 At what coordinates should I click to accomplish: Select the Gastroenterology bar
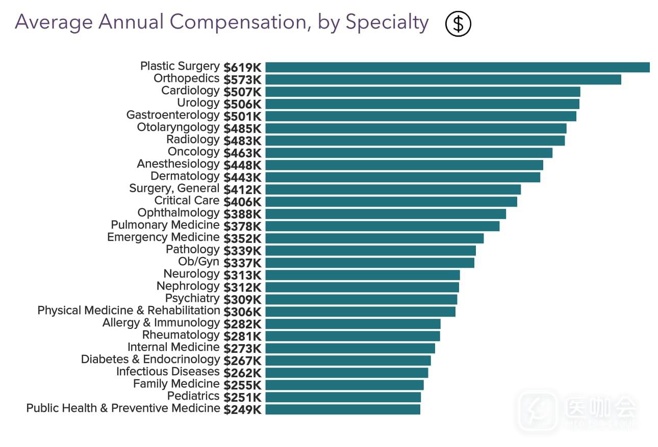420,116
